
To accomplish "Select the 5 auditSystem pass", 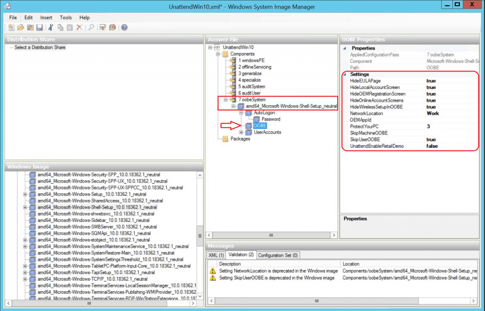I will (251, 87).
